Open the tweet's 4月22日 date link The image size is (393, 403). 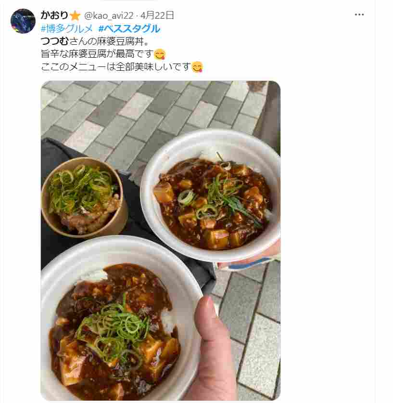(157, 15)
